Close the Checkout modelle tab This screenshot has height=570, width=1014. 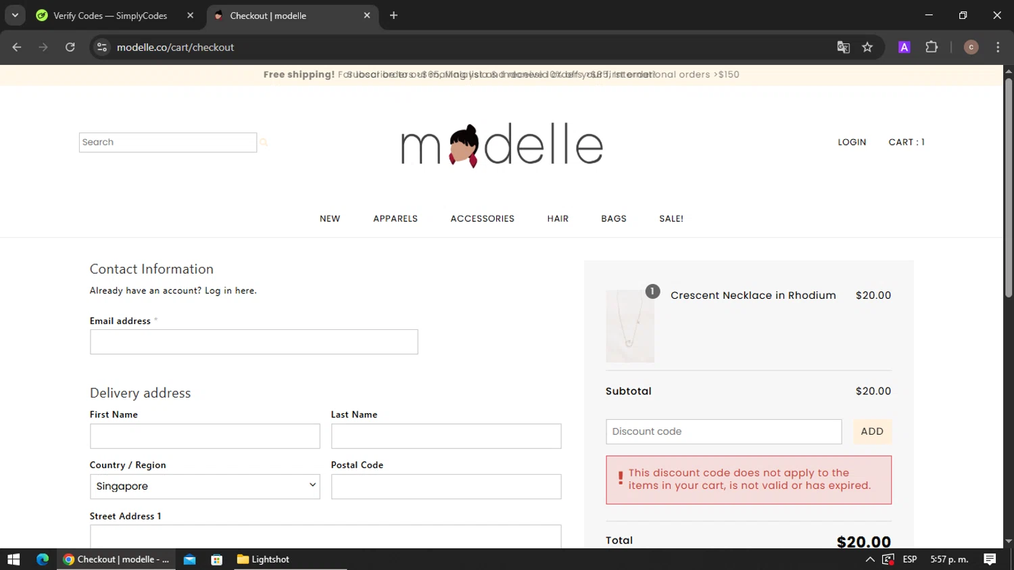[x=367, y=16]
